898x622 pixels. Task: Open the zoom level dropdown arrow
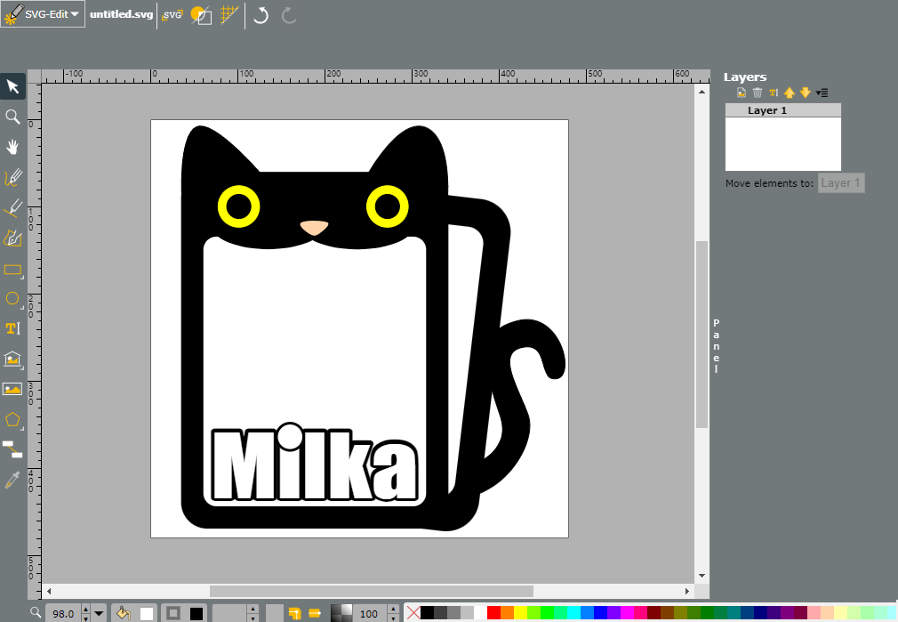(99, 614)
